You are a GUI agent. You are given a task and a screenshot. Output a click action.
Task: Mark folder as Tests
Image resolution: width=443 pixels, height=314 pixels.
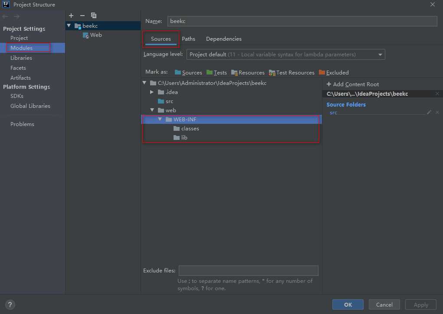tap(217, 72)
